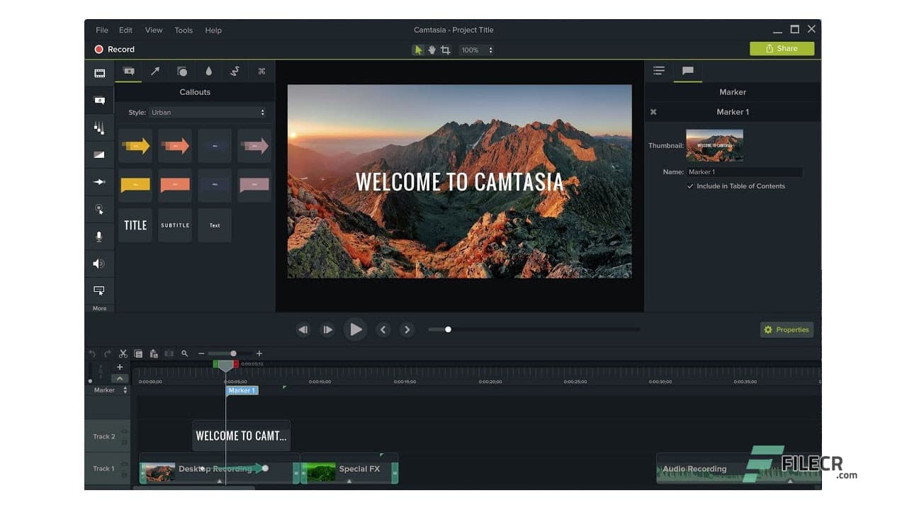
Task: Split the clip with the Split tool
Action: [x=169, y=353]
